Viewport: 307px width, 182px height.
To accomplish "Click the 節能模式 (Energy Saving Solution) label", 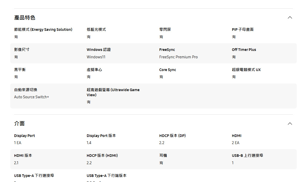I will [x=43, y=30].
